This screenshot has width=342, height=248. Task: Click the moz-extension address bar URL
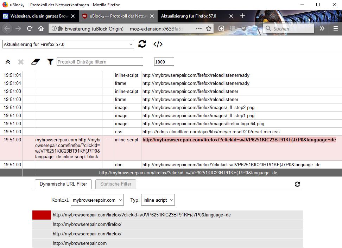[157, 29]
